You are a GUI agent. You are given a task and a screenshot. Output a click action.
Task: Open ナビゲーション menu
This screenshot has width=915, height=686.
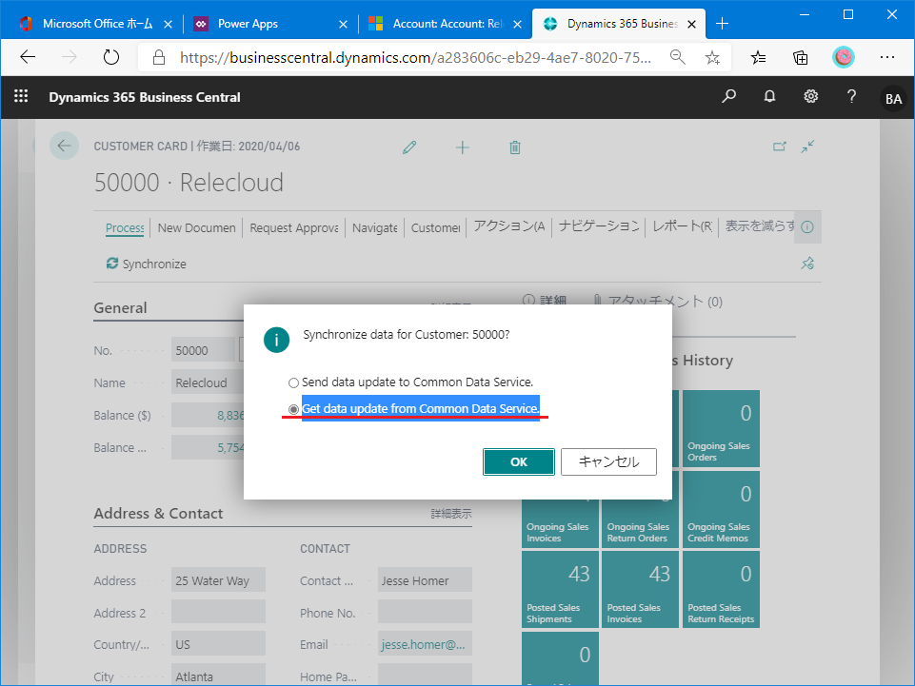click(599, 226)
